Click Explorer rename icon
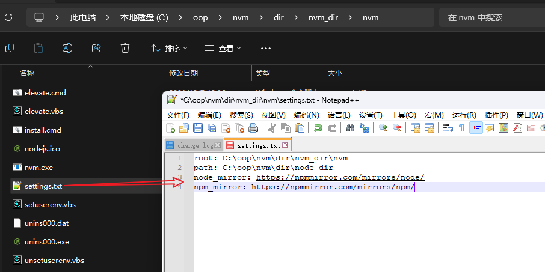The width and height of the screenshot is (545, 272). click(67, 48)
